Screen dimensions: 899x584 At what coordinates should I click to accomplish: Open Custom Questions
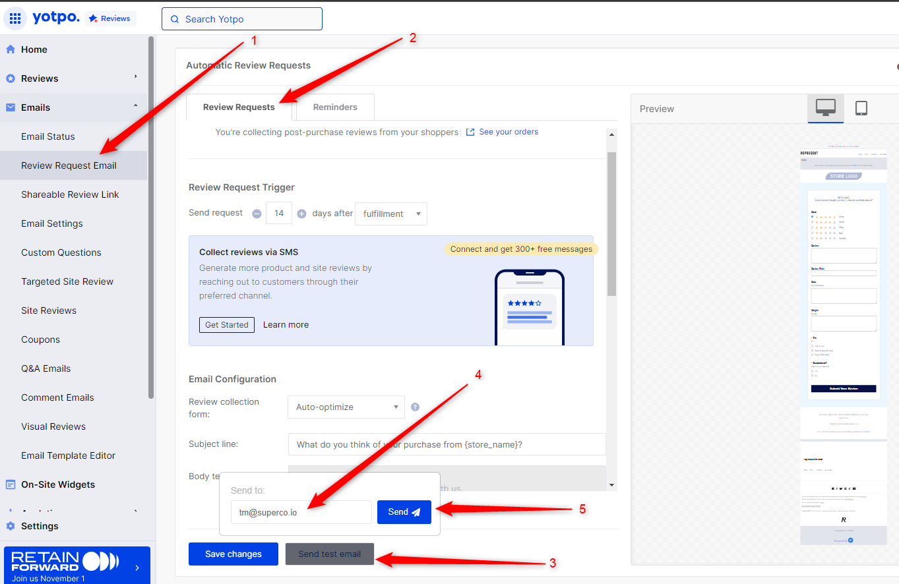(61, 252)
